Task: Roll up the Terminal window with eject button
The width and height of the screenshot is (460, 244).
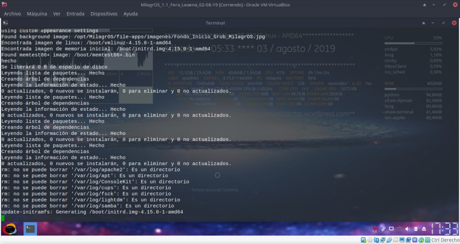Action: (x=424, y=23)
